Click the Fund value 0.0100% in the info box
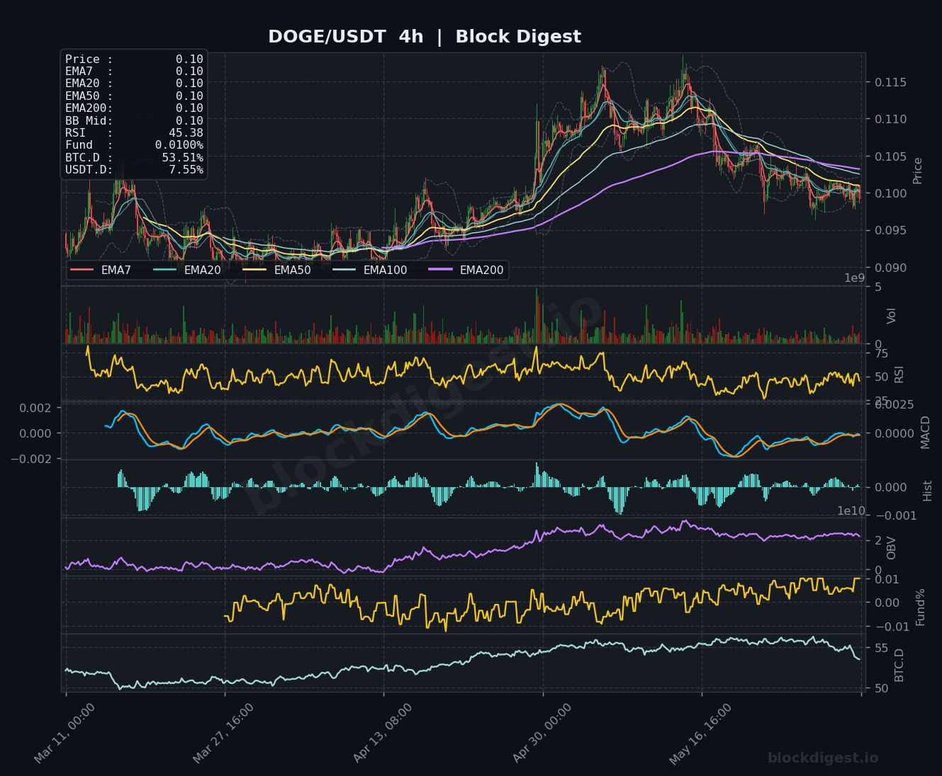942x776 pixels. click(179, 145)
